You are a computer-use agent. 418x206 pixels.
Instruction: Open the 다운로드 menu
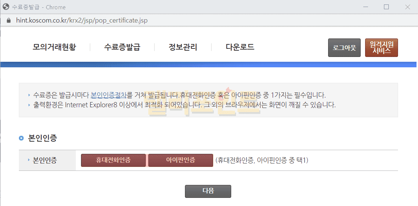(240, 47)
